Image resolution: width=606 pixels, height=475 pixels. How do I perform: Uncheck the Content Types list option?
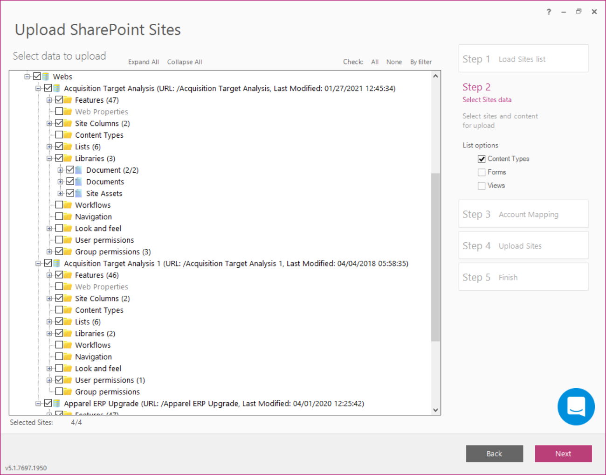point(482,159)
